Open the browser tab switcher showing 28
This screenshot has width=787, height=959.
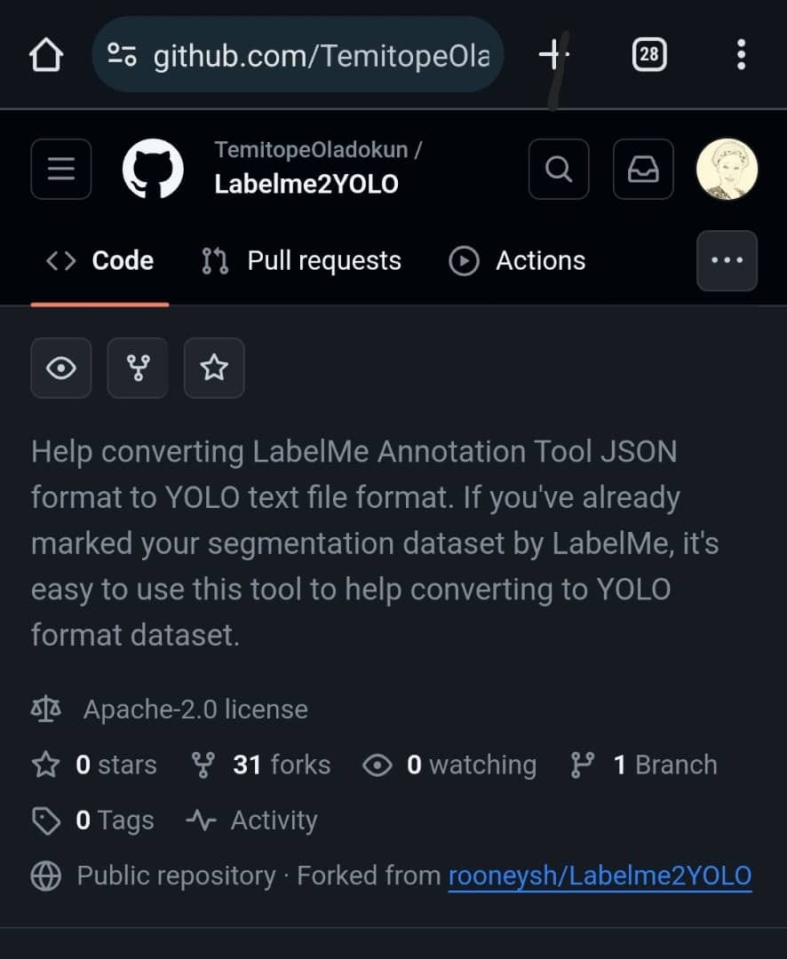[x=648, y=54]
